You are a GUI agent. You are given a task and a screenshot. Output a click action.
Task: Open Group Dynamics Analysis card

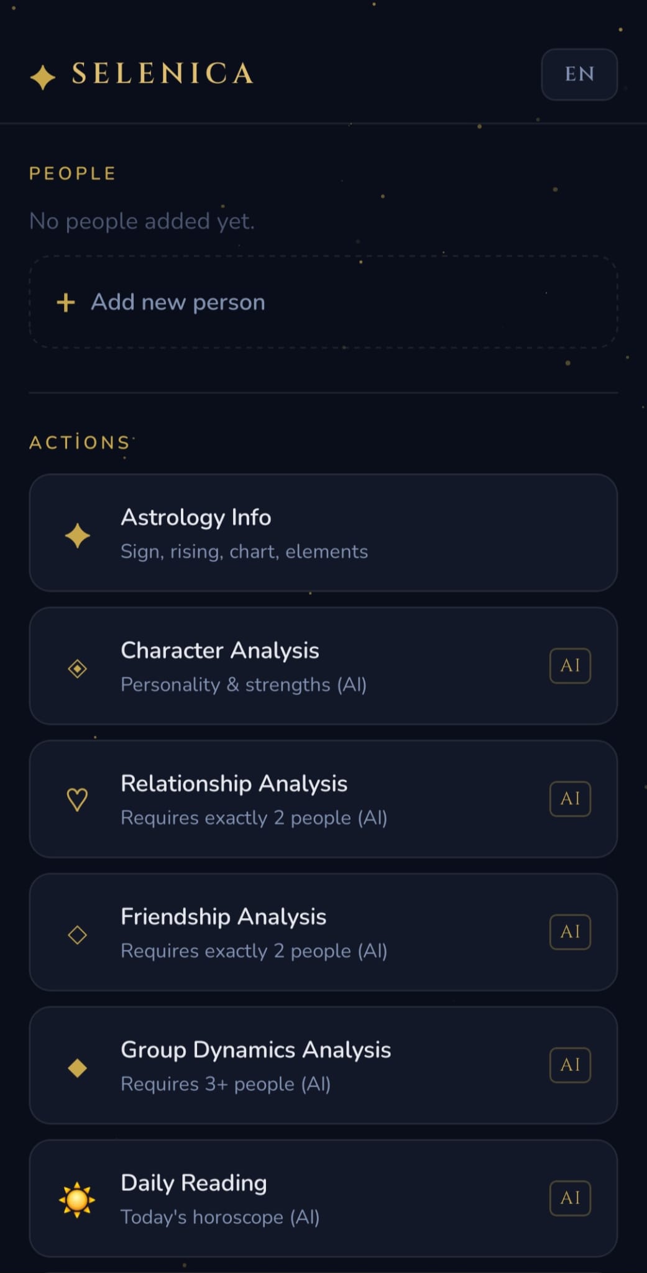(x=323, y=1065)
